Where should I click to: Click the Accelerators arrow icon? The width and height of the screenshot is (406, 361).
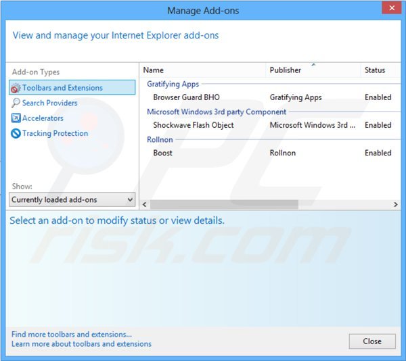click(x=16, y=118)
